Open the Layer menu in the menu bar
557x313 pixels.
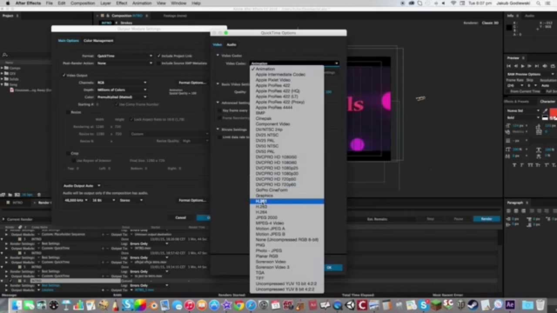[105, 3]
